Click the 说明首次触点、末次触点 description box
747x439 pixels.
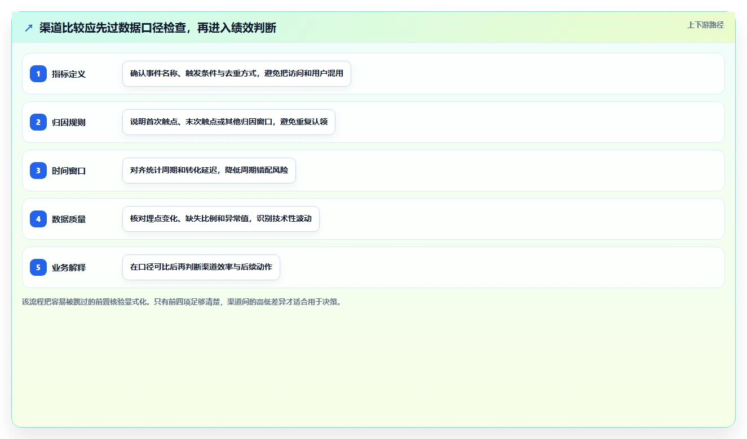pos(229,122)
